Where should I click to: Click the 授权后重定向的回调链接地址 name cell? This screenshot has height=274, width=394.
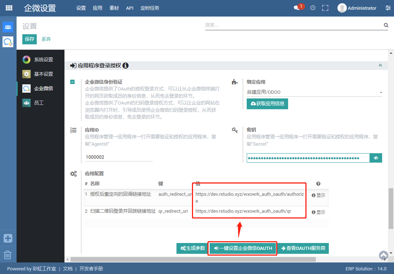pos(121,194)
